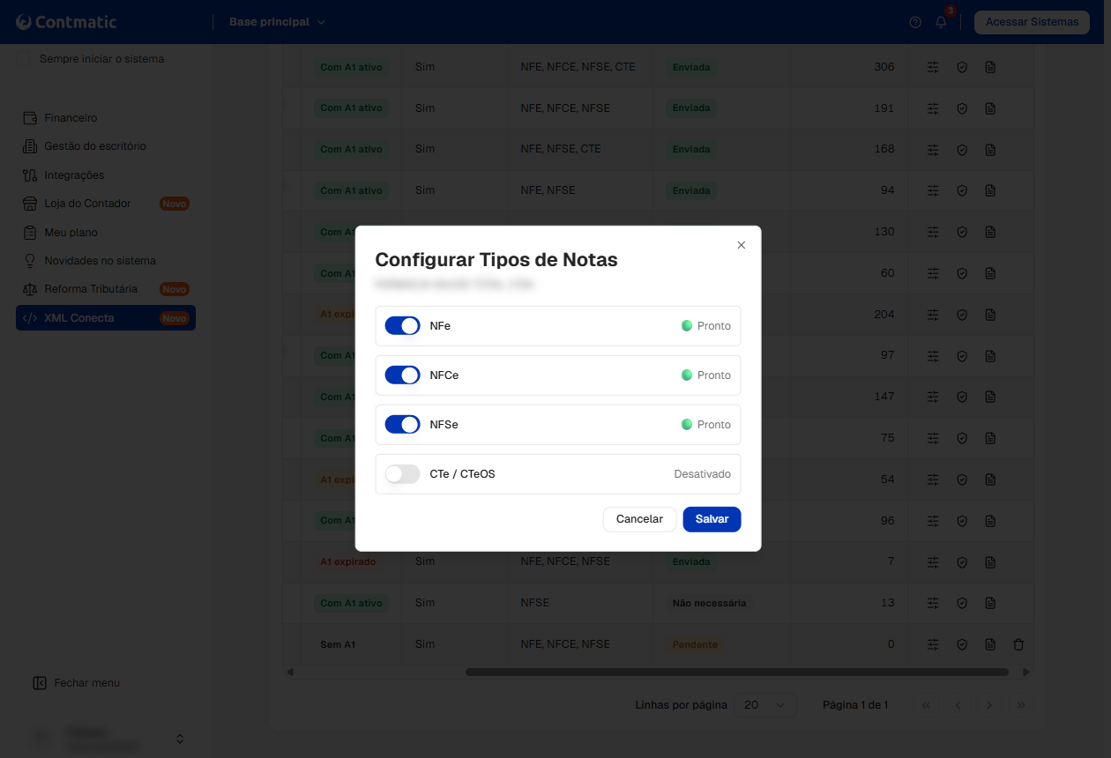Click shield icon in row 97
This screenshot has height=758, width=1111.
click(962, 355)
